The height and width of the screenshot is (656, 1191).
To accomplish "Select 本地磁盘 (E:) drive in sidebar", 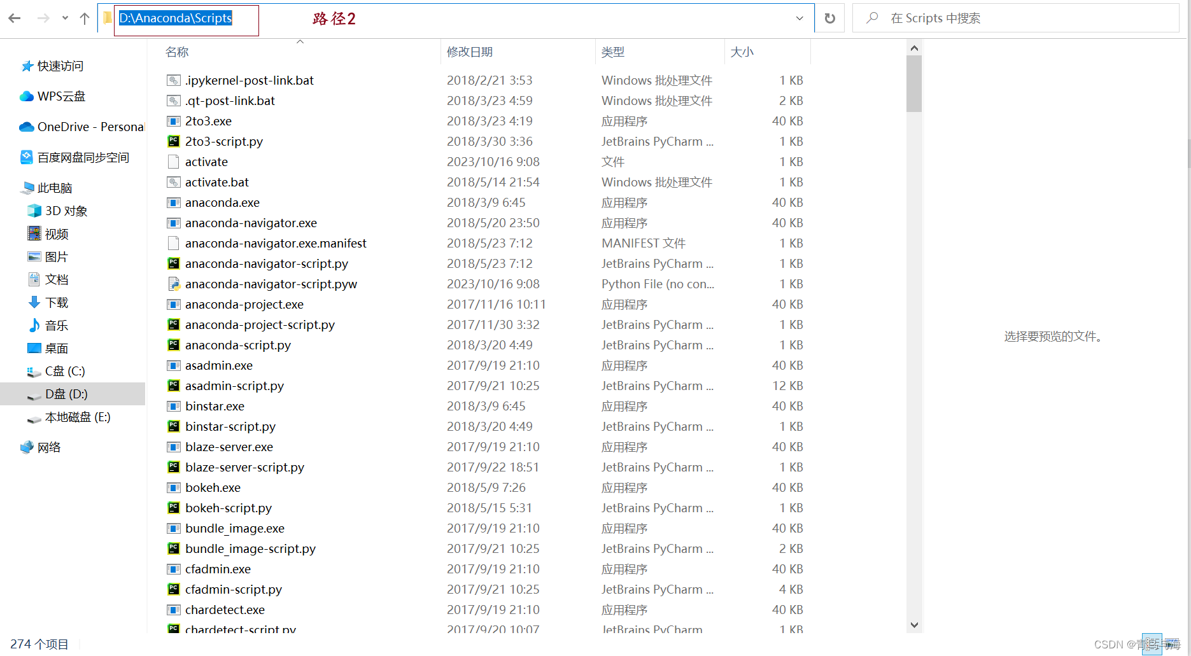I will 69,417.
